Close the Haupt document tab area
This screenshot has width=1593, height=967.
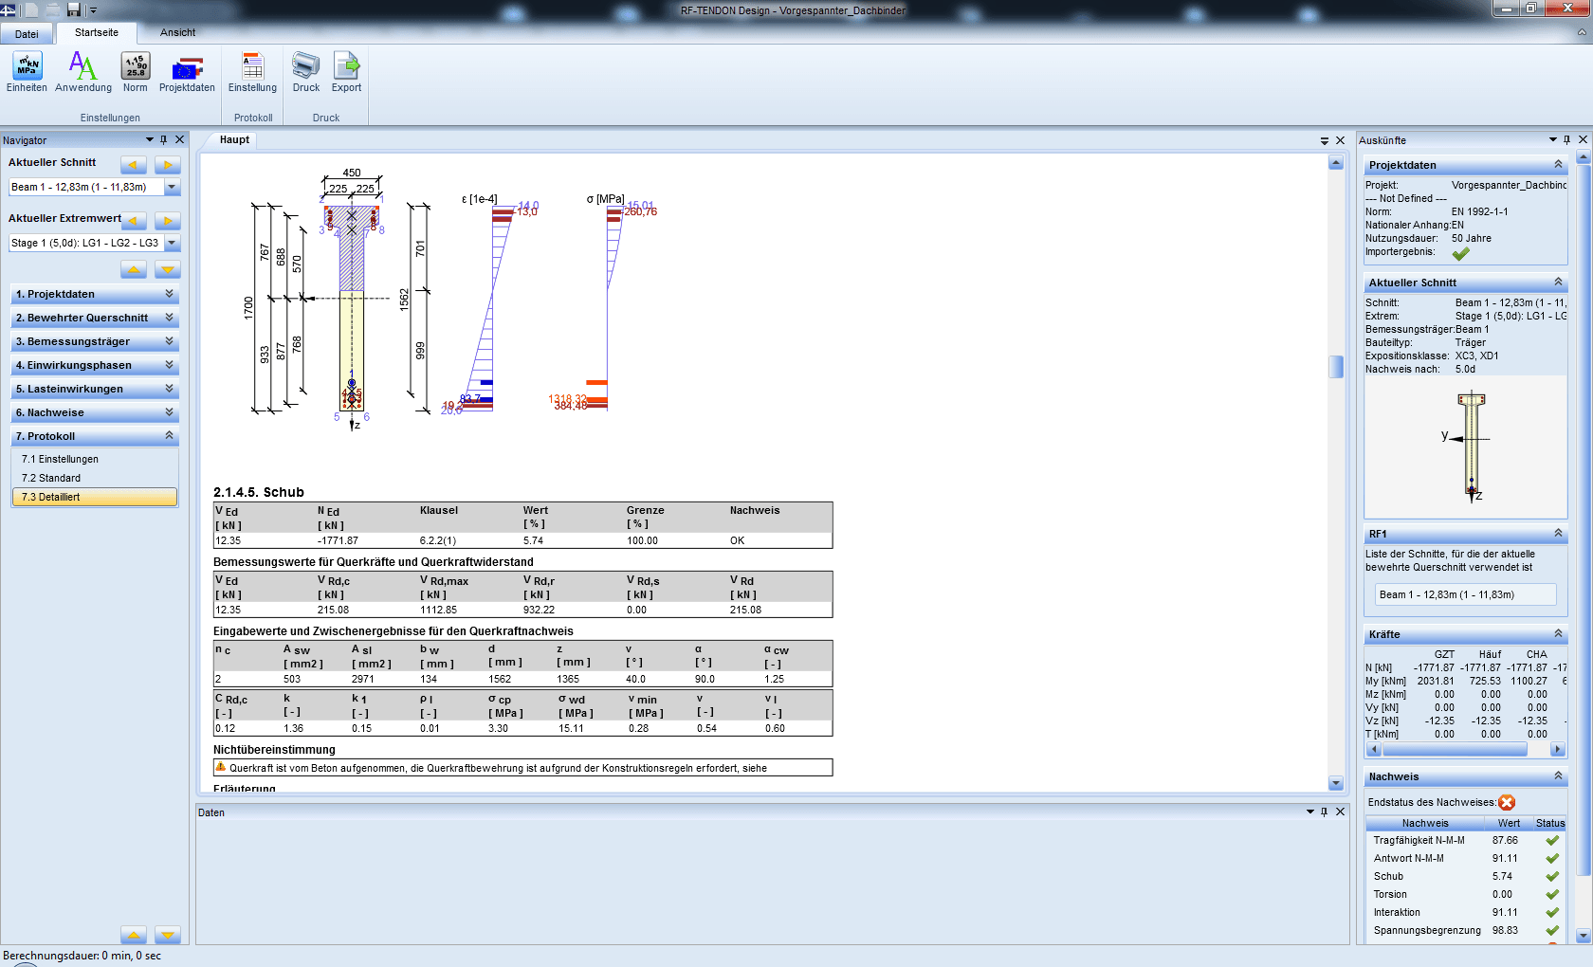[x=1341, y=140]
